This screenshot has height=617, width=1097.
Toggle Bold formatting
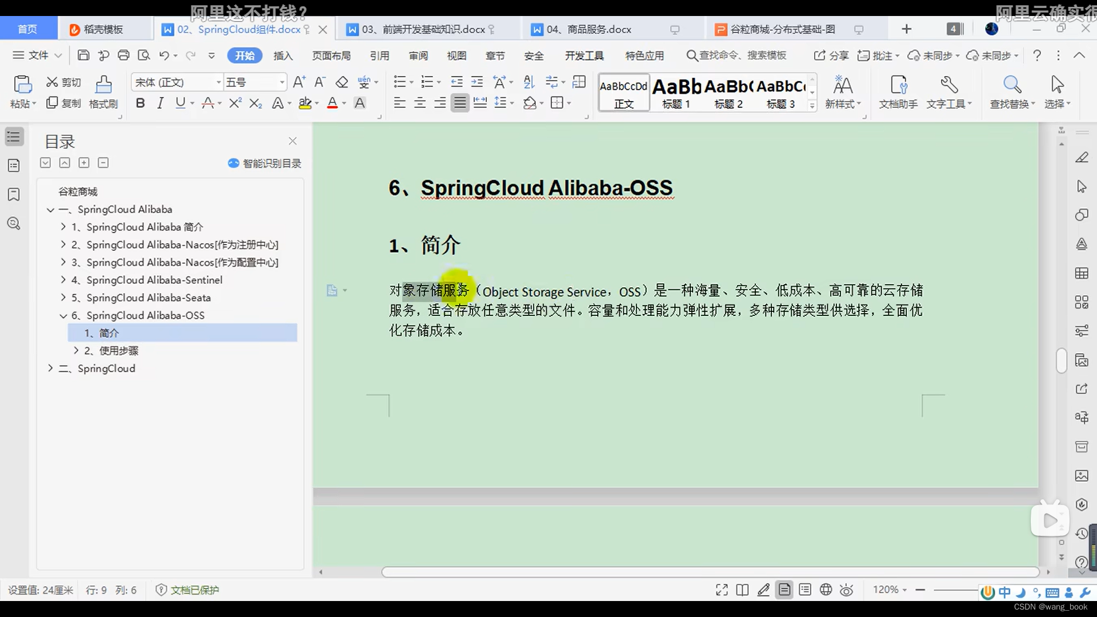click(140, 103)
